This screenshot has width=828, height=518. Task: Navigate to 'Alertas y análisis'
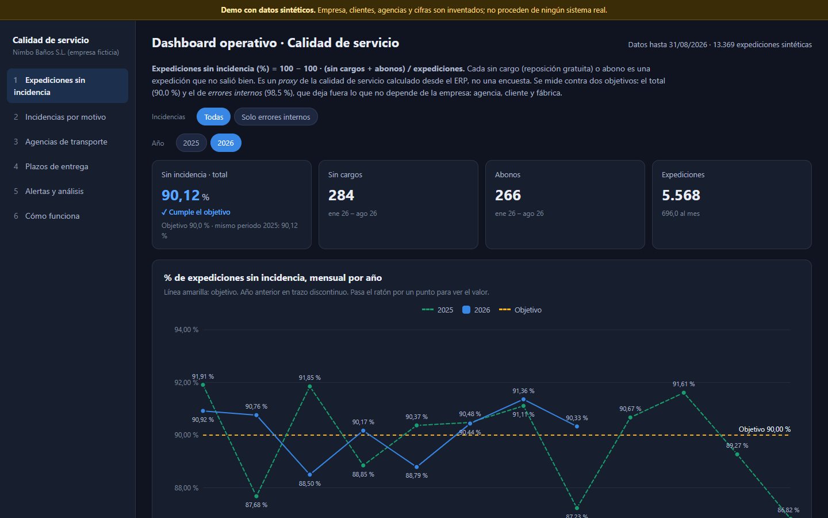pos(67,191)
